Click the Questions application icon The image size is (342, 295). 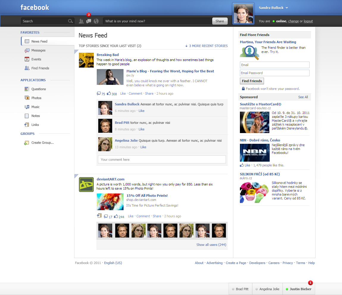coord(27,89)
